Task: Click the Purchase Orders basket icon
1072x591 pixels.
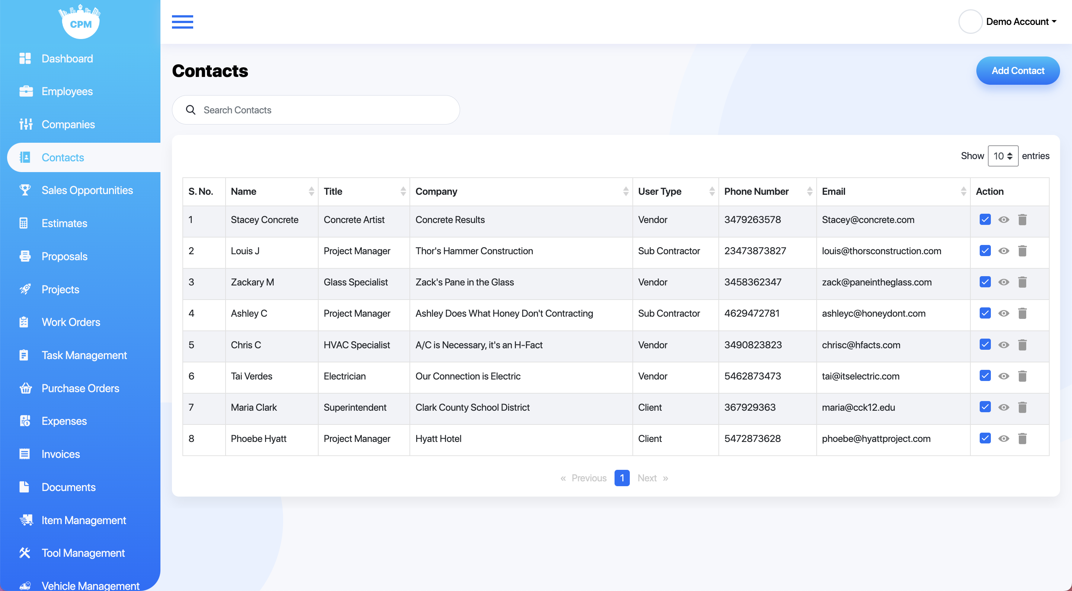Action: (26, 388)
